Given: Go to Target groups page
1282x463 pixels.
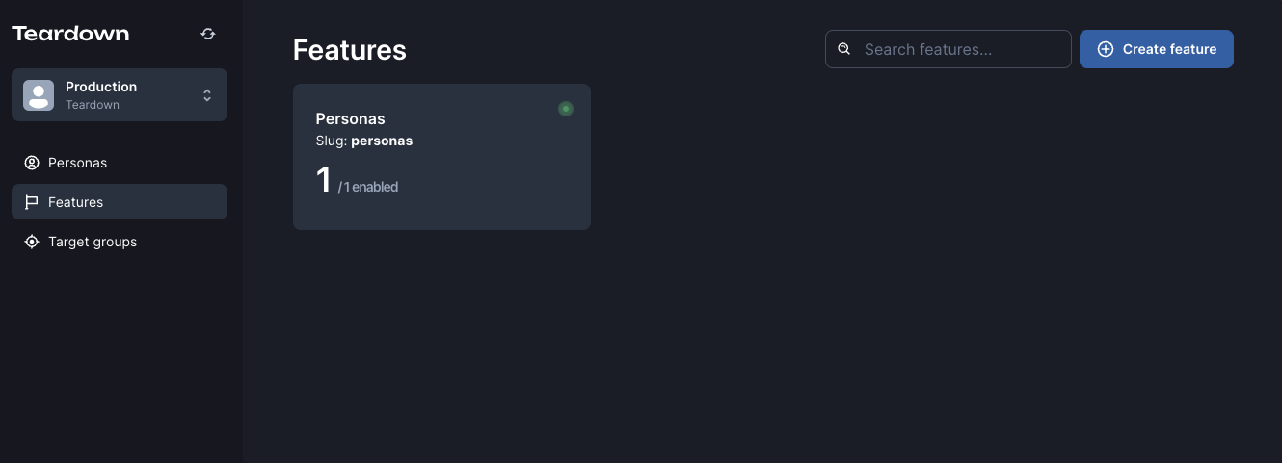Looking at the screenshot, I should point(120,242).
